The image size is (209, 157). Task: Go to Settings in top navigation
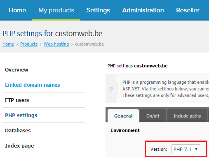98,10
